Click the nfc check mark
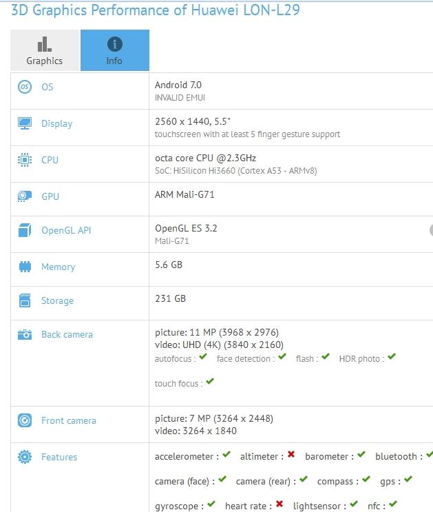The image size is (433, 512). coord(393,504)
